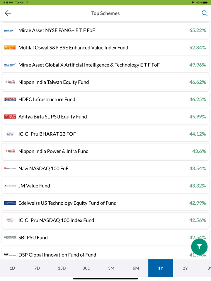Image resolution: width=211 pixels, height=281 pixels.
Task: Open SBI PSU Fund row
Action: click(x=33, y=238)
